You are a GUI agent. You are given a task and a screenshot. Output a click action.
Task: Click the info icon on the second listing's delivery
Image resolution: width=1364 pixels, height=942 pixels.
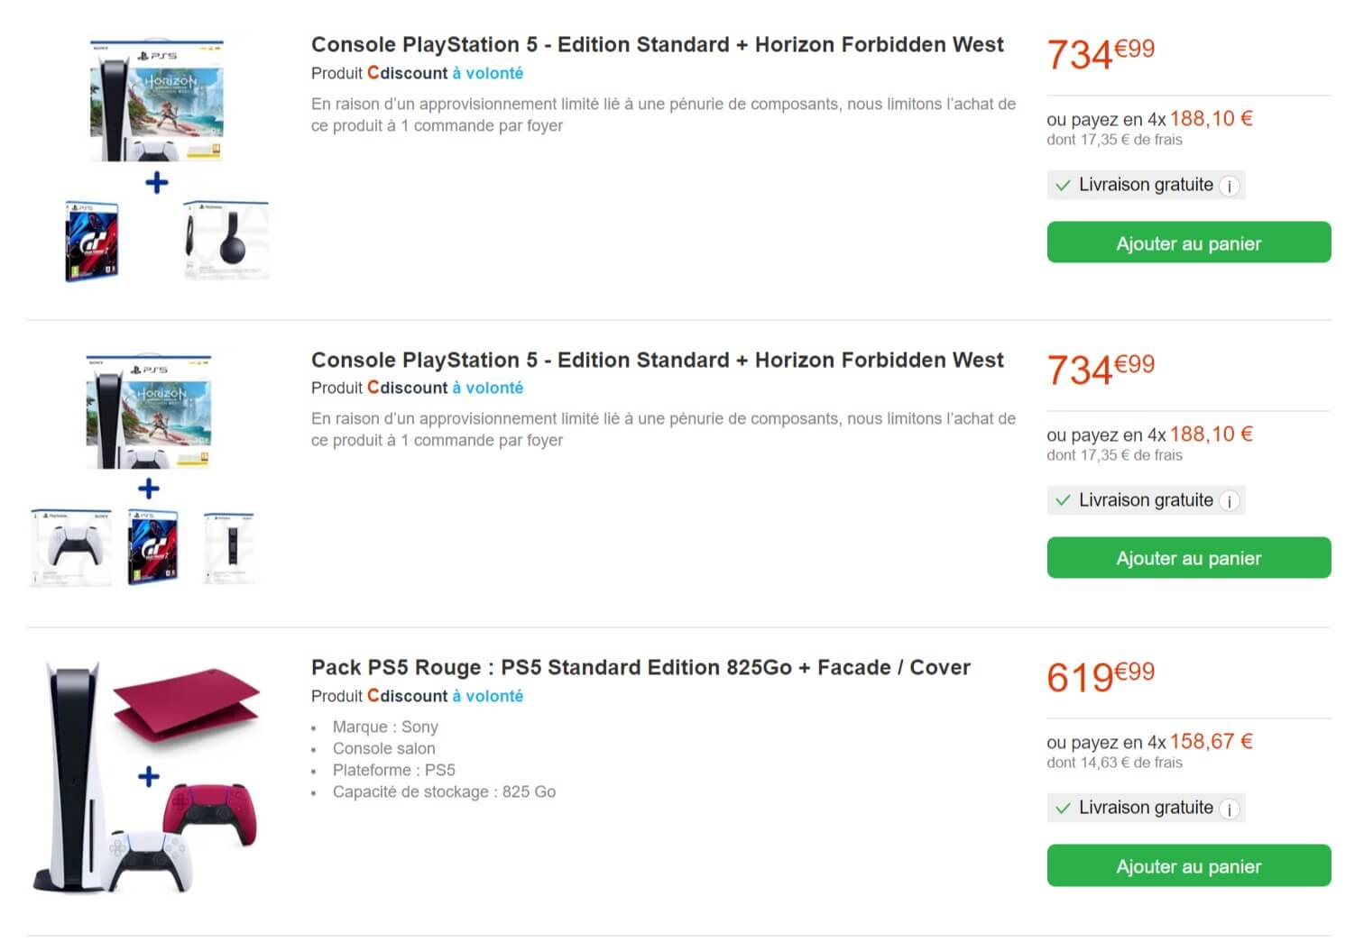tap(1229, 502)
